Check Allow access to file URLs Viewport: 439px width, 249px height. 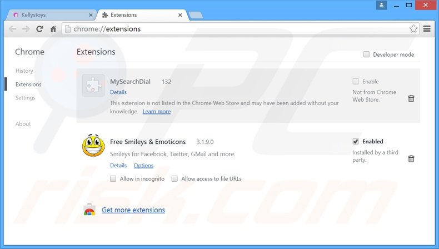pyautogui.click(x=174, y=179)
